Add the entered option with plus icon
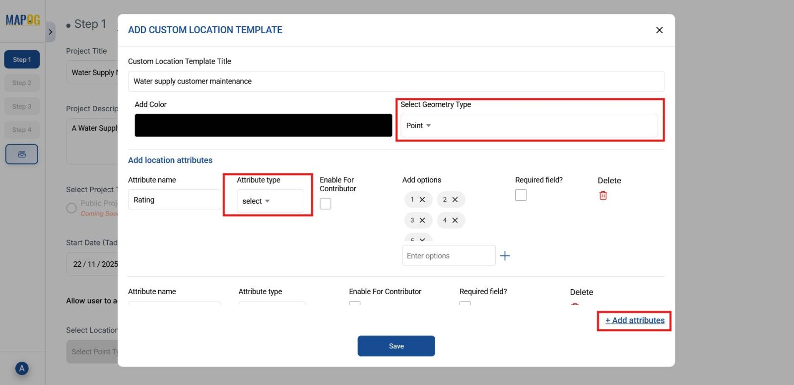Viewport: 794px width, 385px height. (505, 256)
